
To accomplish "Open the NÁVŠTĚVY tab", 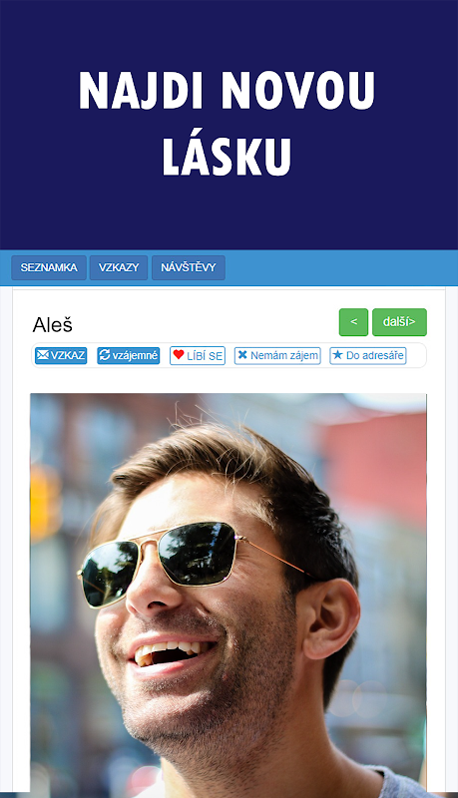I will point(189,267).
